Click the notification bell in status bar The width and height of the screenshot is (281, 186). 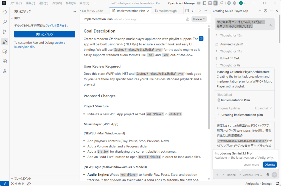pyautogui.click(x=277, y=184)
